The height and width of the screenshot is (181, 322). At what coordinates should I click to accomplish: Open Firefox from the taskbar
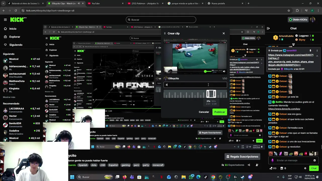pyautogui.click(x=125, y=177)
